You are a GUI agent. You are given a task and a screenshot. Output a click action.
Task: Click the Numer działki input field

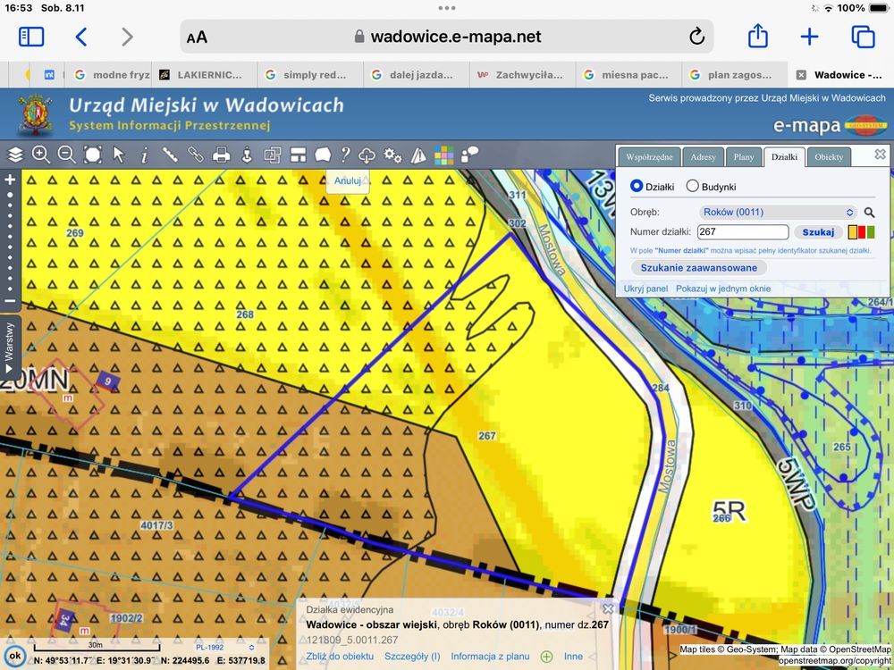point(743,232)
